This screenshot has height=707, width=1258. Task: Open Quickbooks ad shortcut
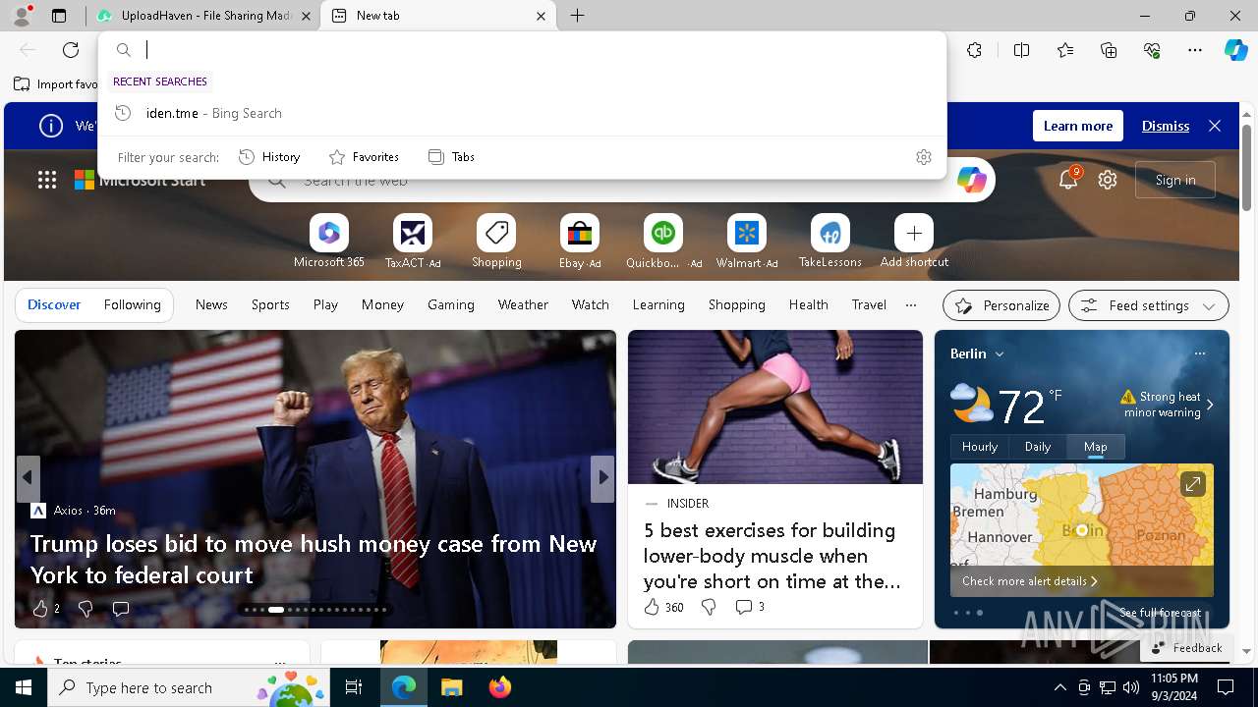pyautogui.click(x=663, y=242)
